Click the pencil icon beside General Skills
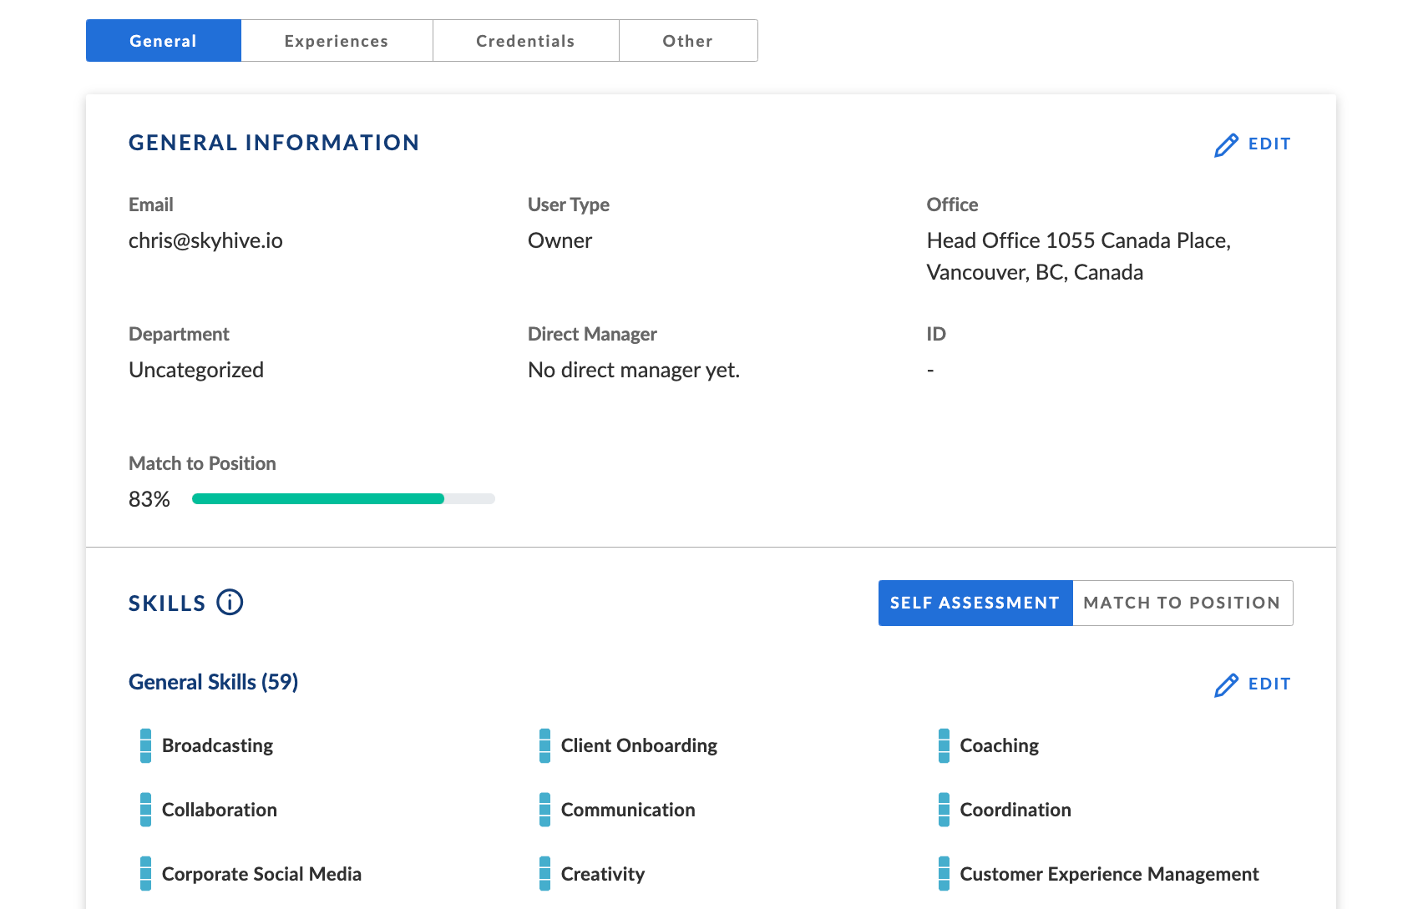Screen dimensions: 1418x909 pyautogui.click(x=1226, y=684)
